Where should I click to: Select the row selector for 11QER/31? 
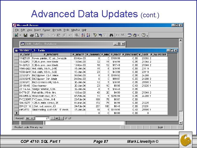[16, 58]
